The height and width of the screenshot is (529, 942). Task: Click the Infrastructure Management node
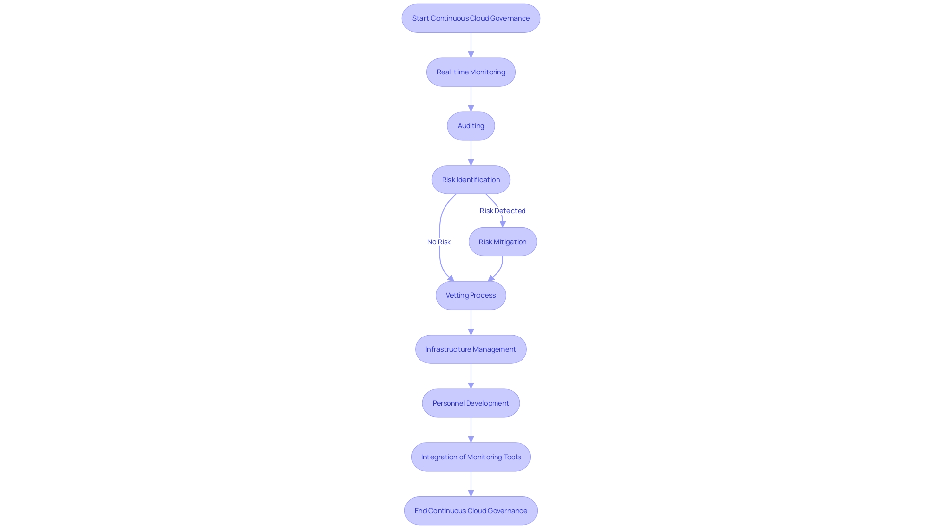[471, 349]
